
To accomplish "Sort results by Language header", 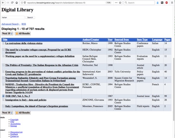I will [157, 39].
